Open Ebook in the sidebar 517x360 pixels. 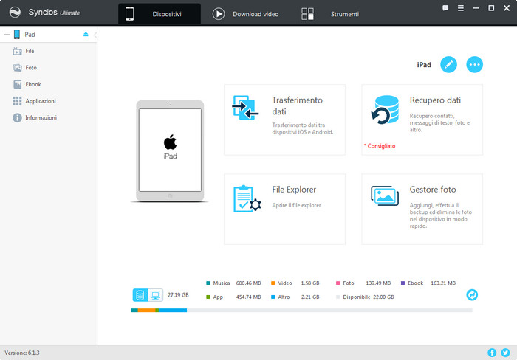tap(49, 84)
